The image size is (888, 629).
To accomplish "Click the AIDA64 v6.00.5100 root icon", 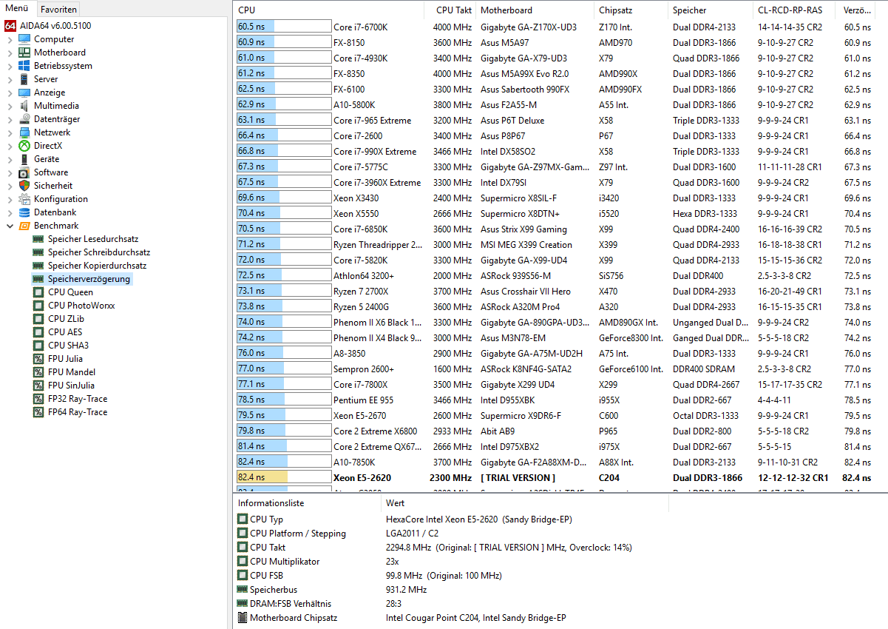I will tap(10, 26).
